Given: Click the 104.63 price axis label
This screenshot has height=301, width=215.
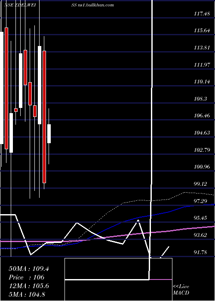Looking at the screenshot, I should [202, 132].
